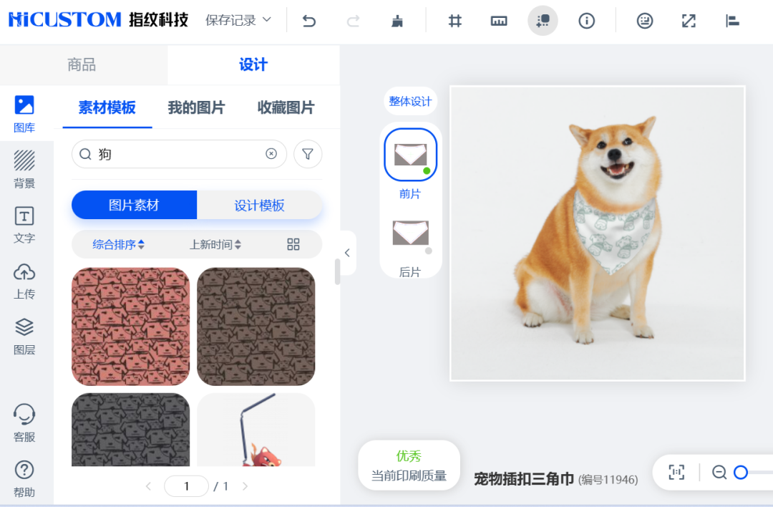The image size is (773, 507).
Task: Click the fullscreen expand icon
Action: (689, 21)
